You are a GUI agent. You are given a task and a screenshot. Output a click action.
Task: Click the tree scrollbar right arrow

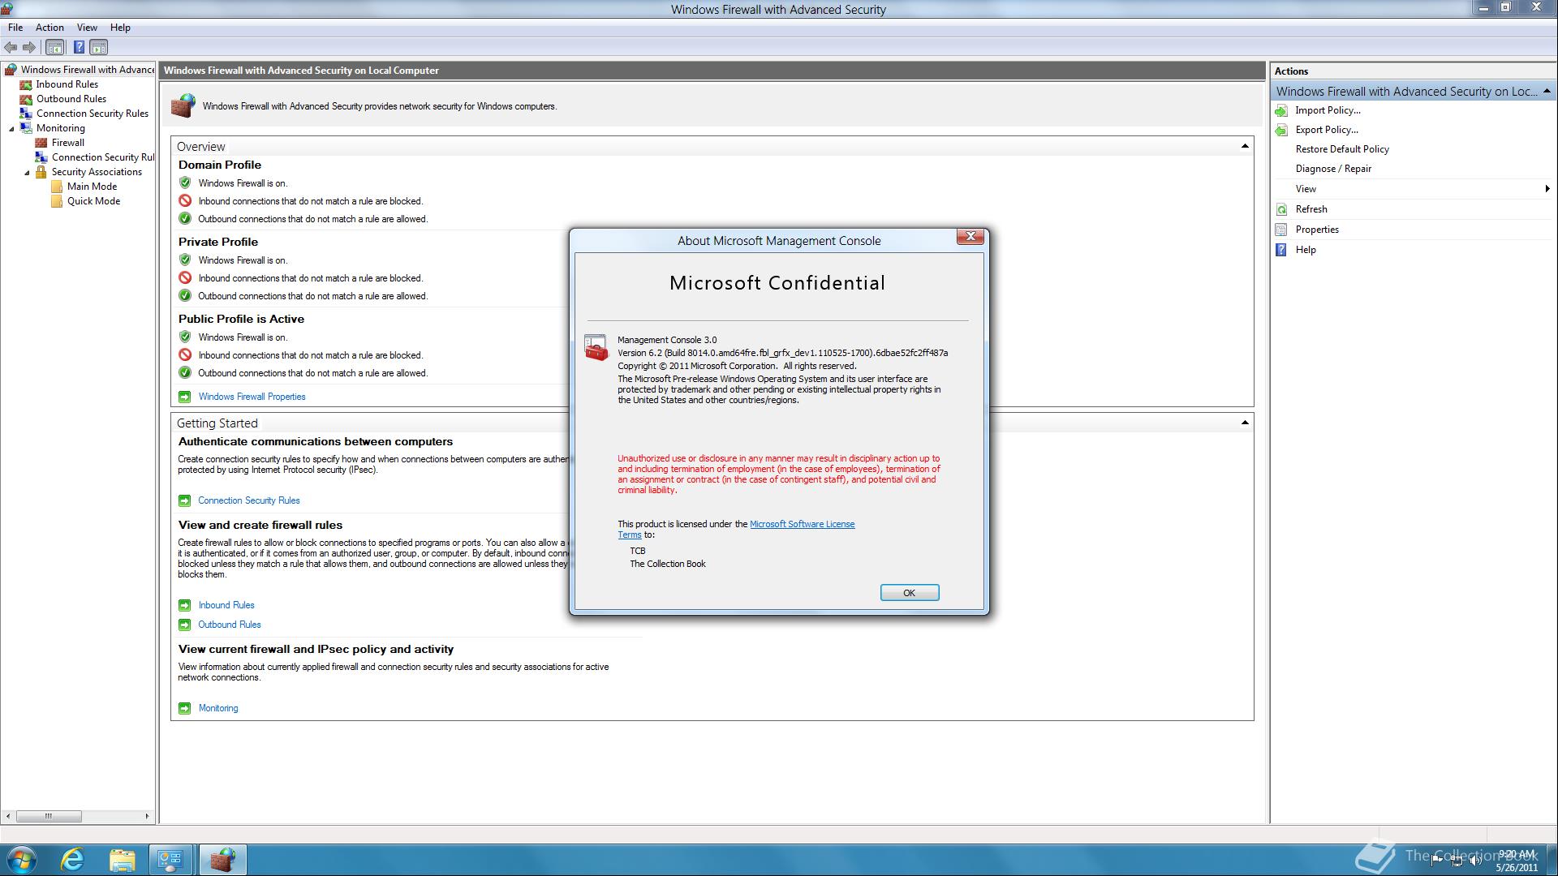(147, 816)
